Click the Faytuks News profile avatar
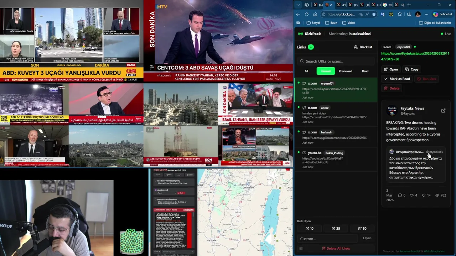The height and width of the screenshot is (256, 456). coord(392,111)
